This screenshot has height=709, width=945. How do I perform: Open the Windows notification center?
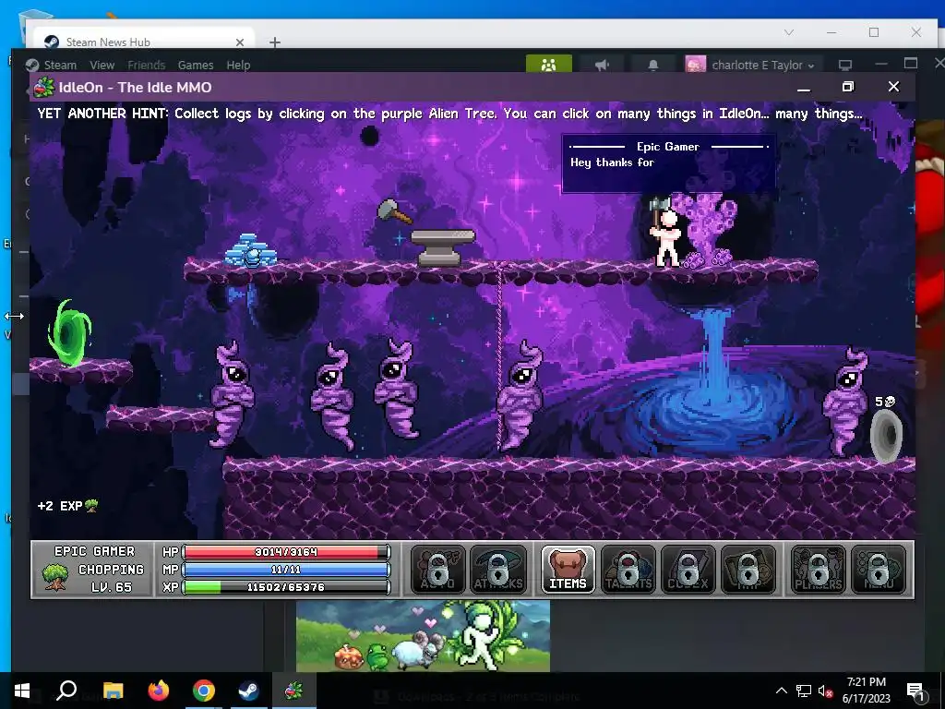click(x=916, y=691)
